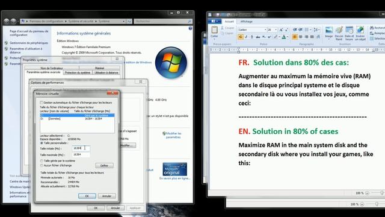This screenshot has height=217, width=385.
Task: Click the font color A icon
Action: click(x=284, y=37)
